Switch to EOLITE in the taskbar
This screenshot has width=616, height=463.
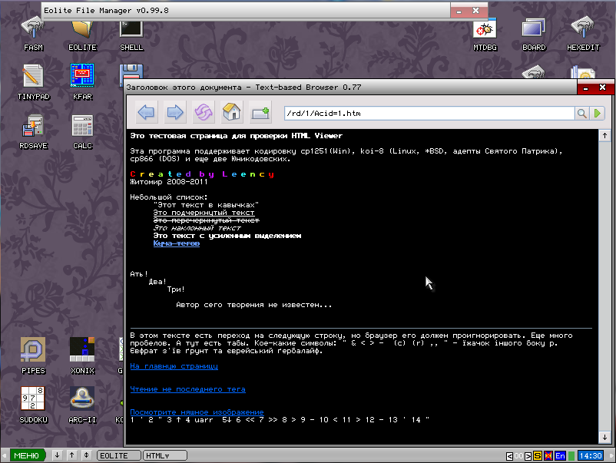tap(118, 455)
